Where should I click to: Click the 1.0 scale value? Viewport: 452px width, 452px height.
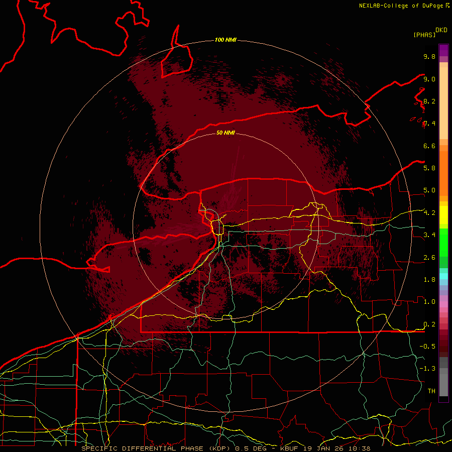429,301
